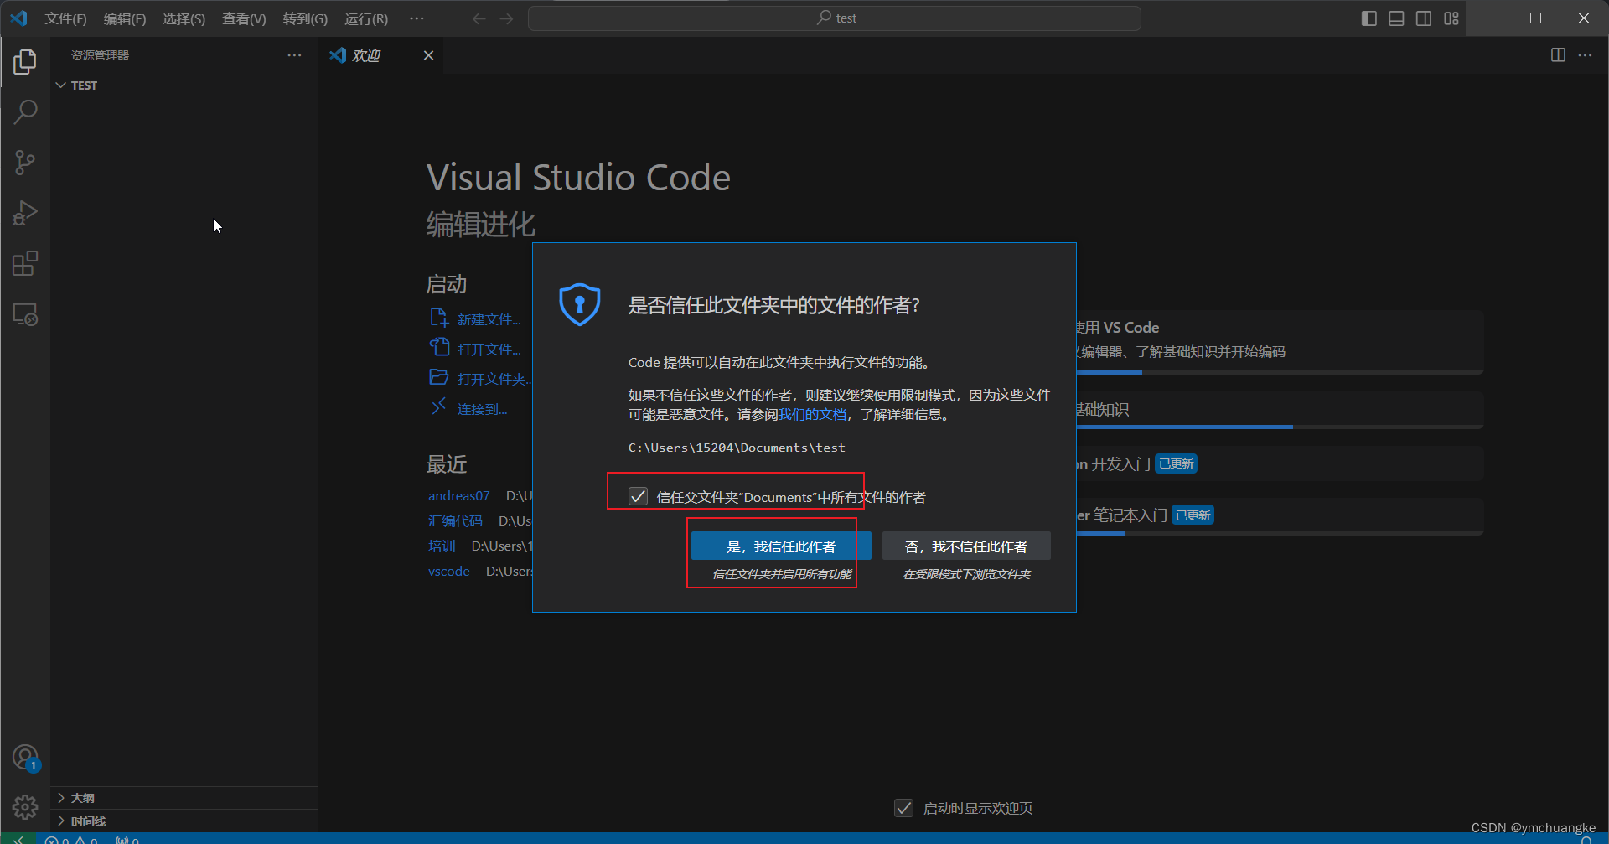
Task: Toggle show welcome page on startup checkbox
Action: [903, 808]
